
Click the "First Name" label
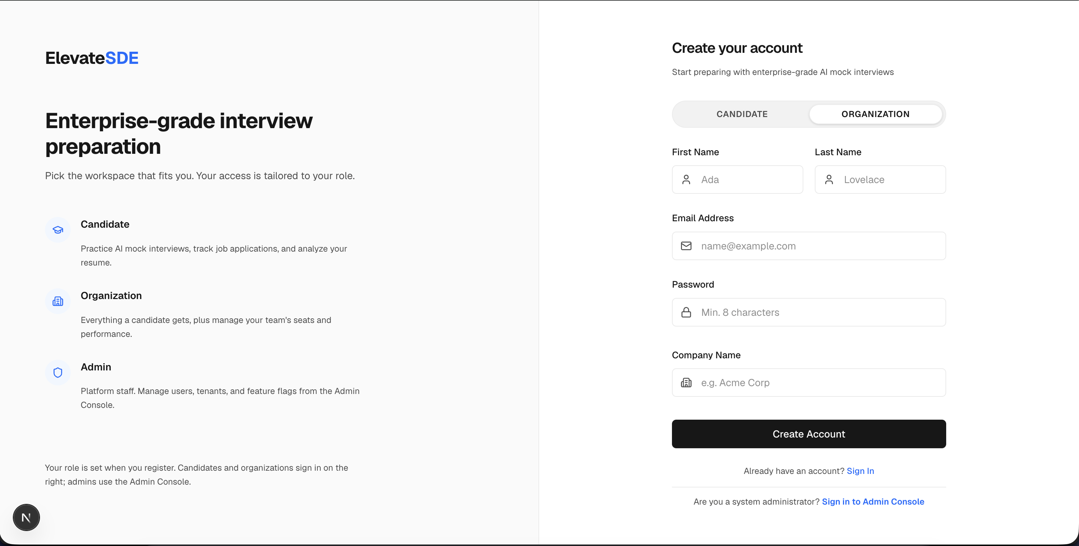click(695, 152)
